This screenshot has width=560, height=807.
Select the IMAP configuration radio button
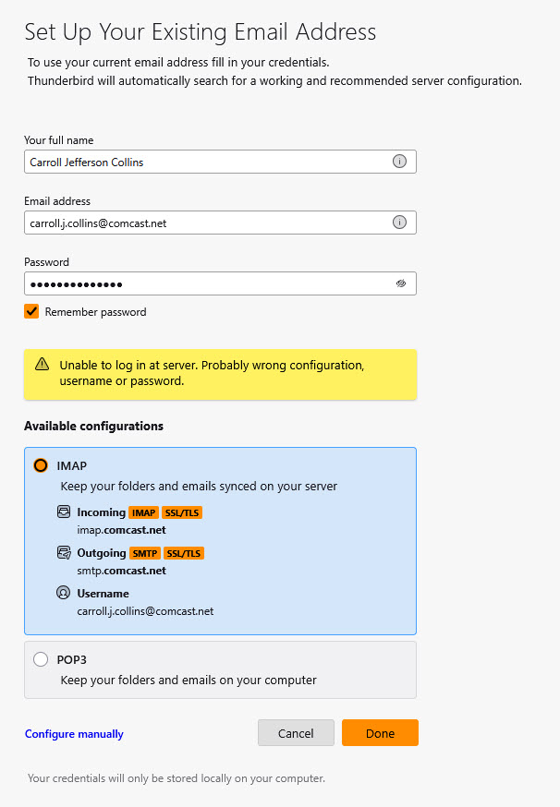(41, 465)
